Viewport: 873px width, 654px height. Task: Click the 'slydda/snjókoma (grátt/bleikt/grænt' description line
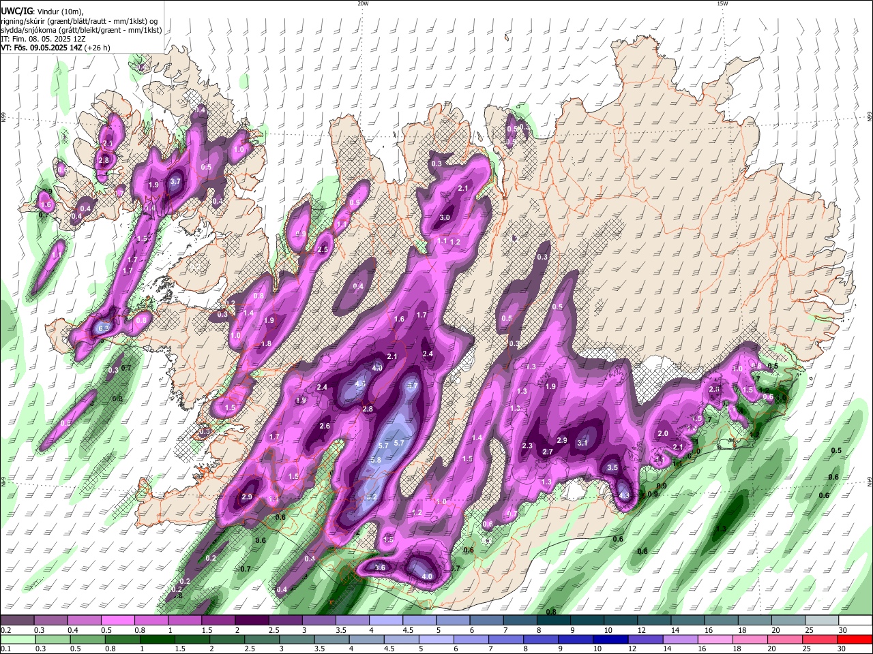point(81,30)
